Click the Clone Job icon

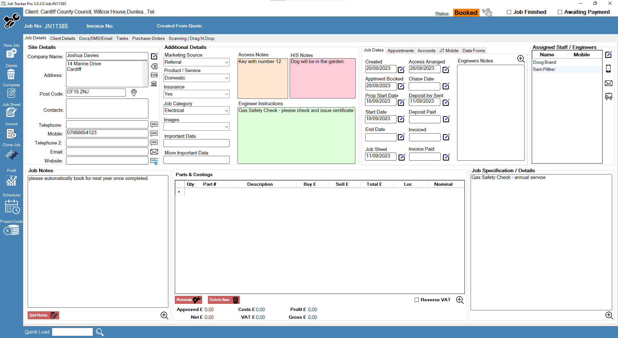click(x=12, y=155)
